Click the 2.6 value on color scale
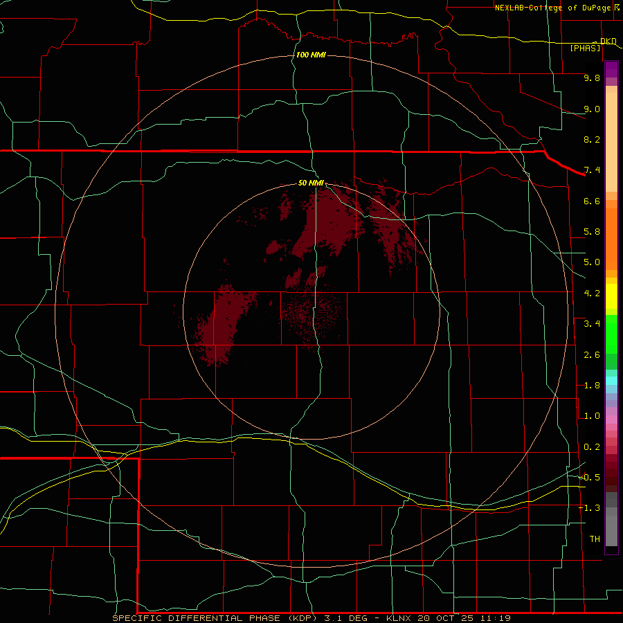 pyautogui.click(x=592, y=355)
